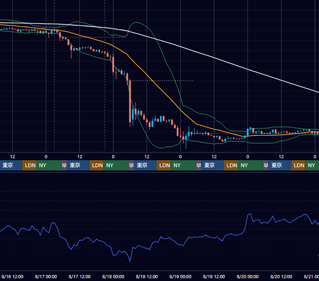
Task: Click the LDN session block on 8/16
Action: click(x=29, y=165)
